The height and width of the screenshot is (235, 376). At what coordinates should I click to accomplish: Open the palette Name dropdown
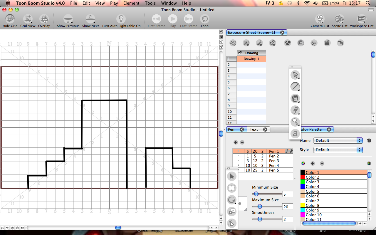click(338, 140)
